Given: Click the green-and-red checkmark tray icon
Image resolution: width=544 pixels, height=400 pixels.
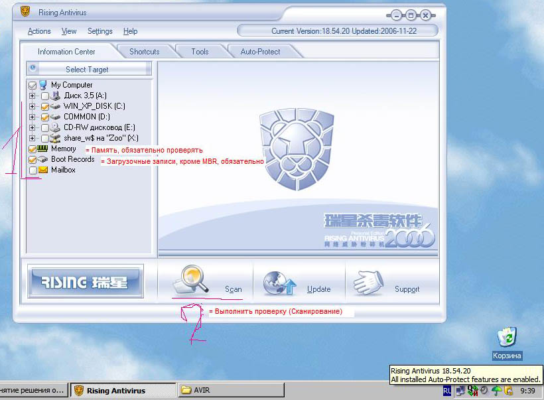Looking at the screenshot, I should 472,391.
